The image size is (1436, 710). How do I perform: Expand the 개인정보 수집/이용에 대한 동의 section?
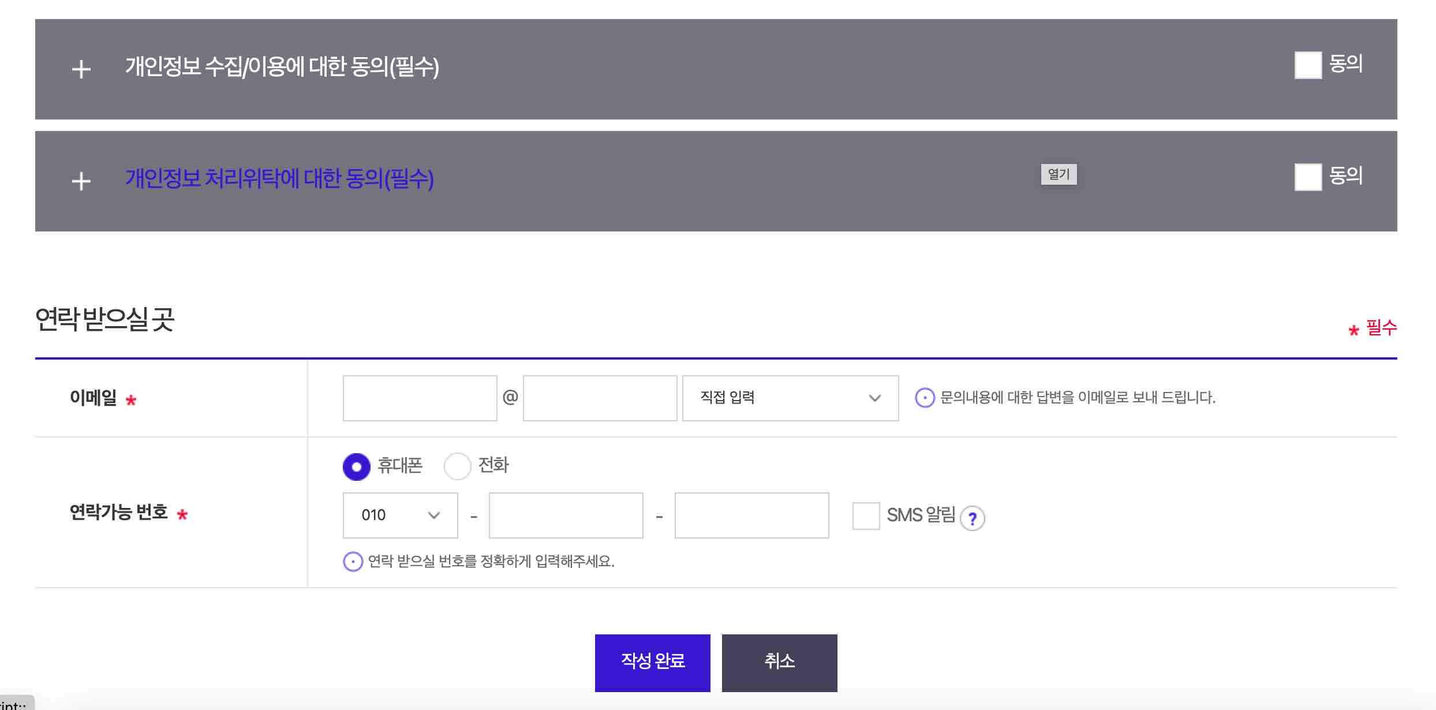point(282,67)
